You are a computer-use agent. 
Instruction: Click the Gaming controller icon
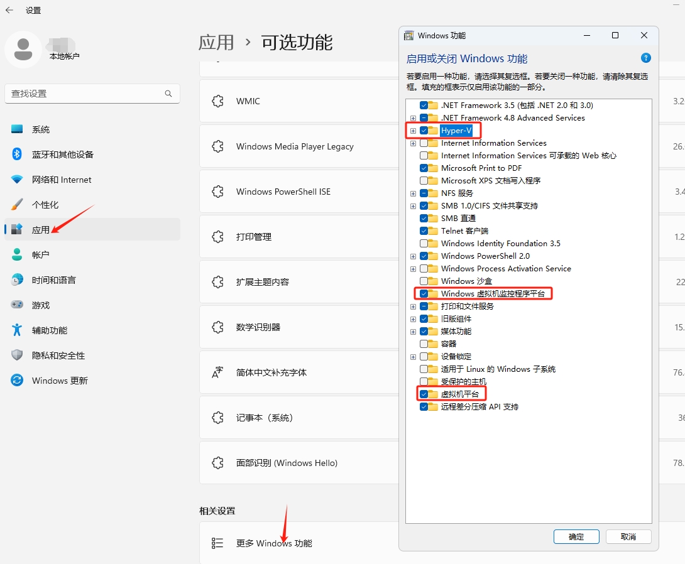(x=17, y=305)
